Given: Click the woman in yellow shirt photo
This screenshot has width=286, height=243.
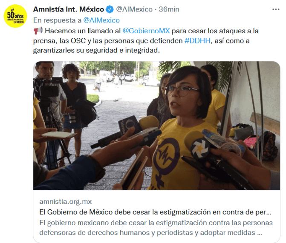Looking at the screenshot, I should click(x=184, y=128).
